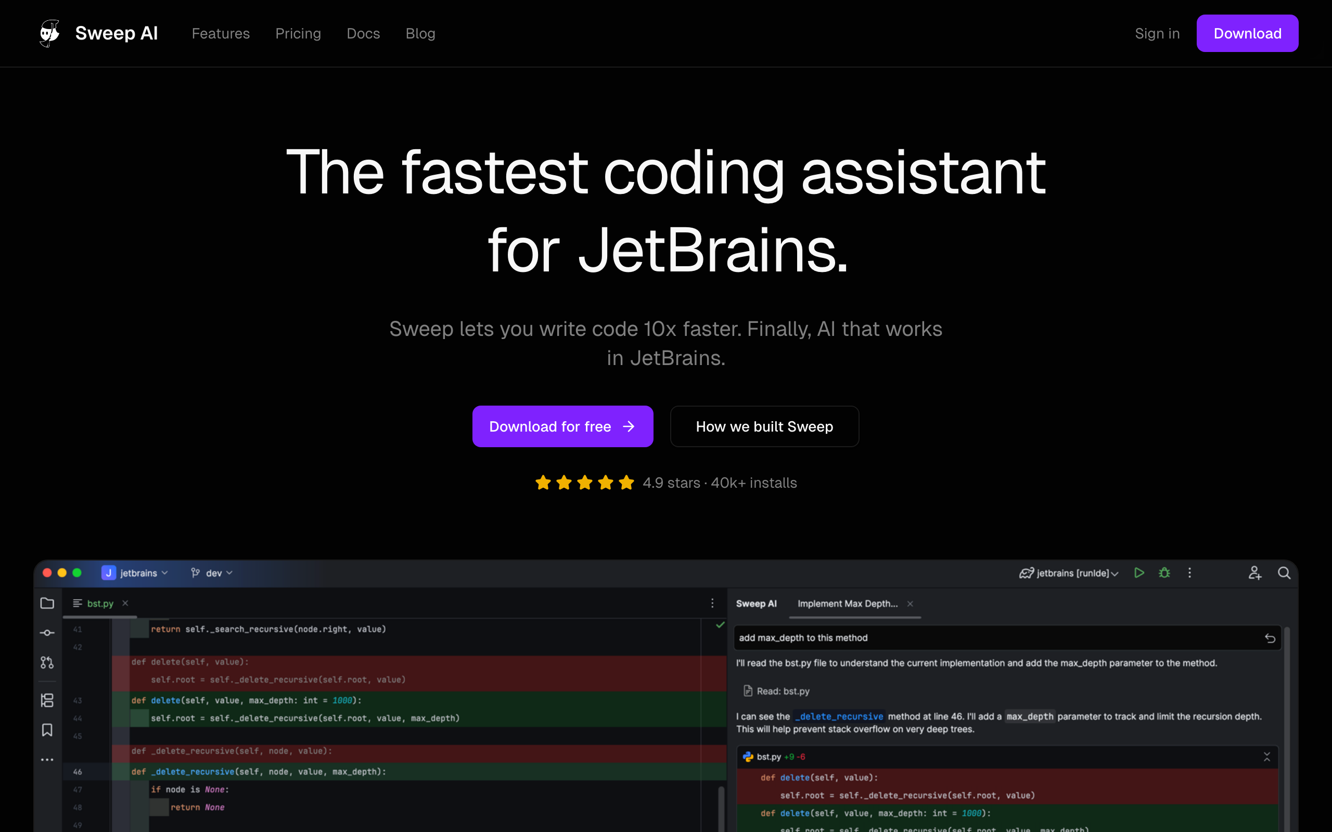Open the Pull Requests sidebar icon
The image size is (1332, 832).
(47, 662)
